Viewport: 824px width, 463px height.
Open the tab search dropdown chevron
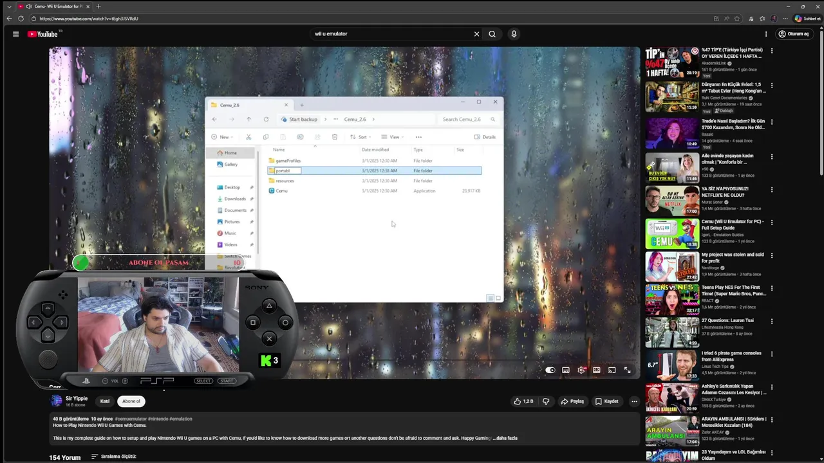coord(8,6)
